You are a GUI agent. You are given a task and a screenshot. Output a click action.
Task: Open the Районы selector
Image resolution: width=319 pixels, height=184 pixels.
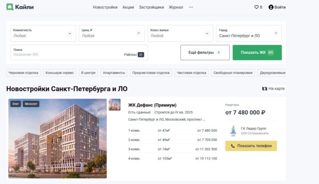134,55
